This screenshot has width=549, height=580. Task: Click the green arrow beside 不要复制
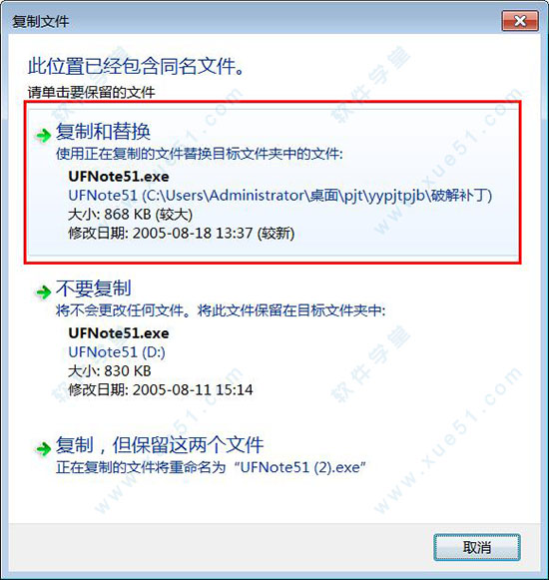44,292
